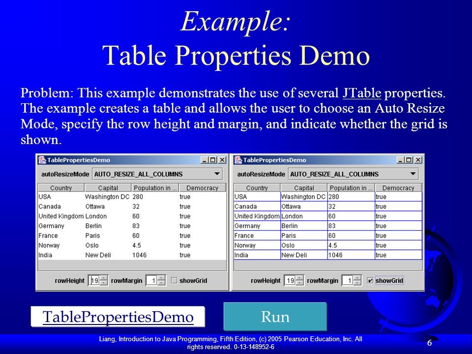The height and width of the screenshot is (354, 472).
Task: Select 1046 population cell in the left table
Action: coord(155,255)
